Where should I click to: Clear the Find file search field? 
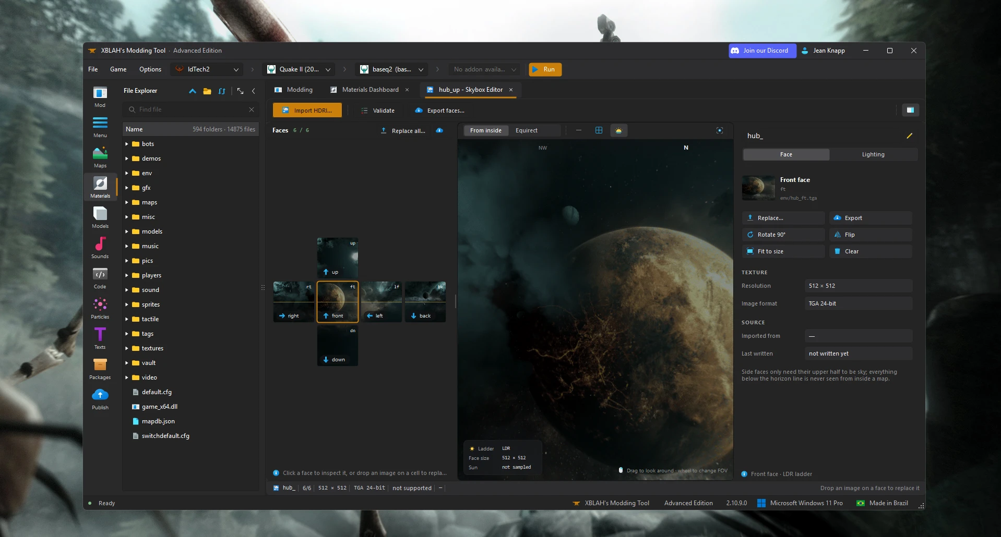click(x=252, y=109)
